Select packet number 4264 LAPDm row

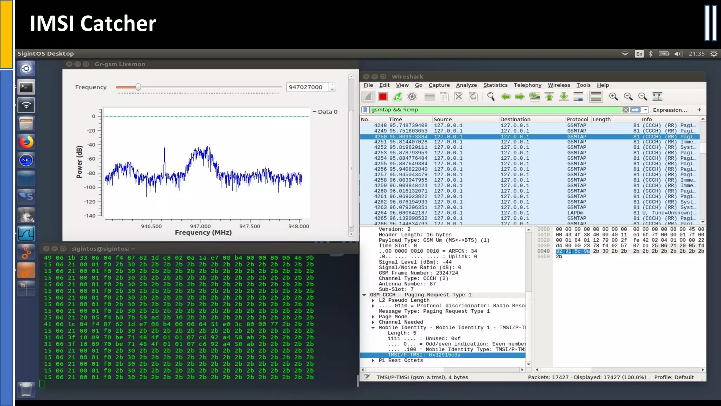530,213
